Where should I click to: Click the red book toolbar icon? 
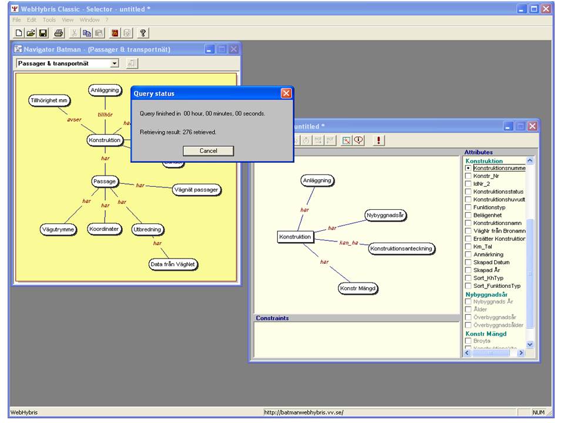[115, 33]
